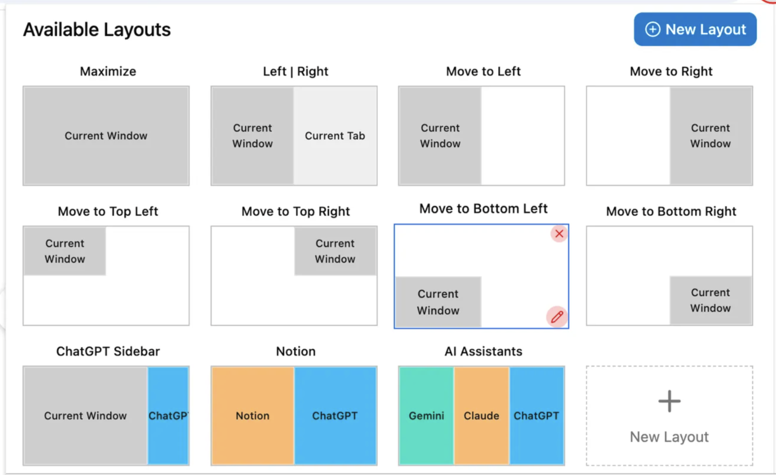The height and width of the screenshot is (475, 776).
Task: Select the Maximize layout thumbnail
Action: pyautogui.click(x=106, y=136)
